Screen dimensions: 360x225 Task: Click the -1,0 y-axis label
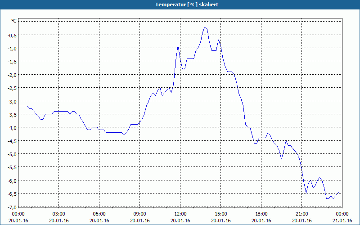(x=13, y=49)
